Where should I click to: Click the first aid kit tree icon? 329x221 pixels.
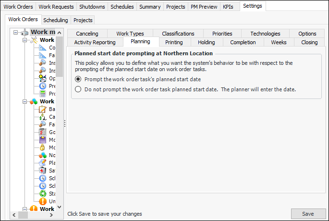pyautogui.click(x=43, y=171)
